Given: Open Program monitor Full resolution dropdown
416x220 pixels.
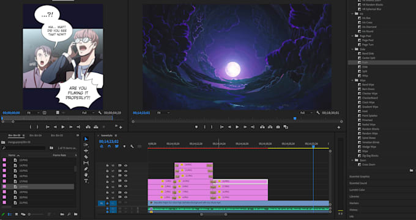Looking at the screenshot, I should point(306,113).
